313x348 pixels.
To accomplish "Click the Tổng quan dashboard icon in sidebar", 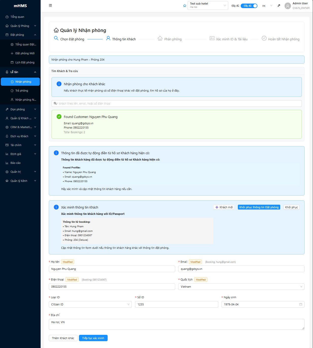I will tap(7, 17).
